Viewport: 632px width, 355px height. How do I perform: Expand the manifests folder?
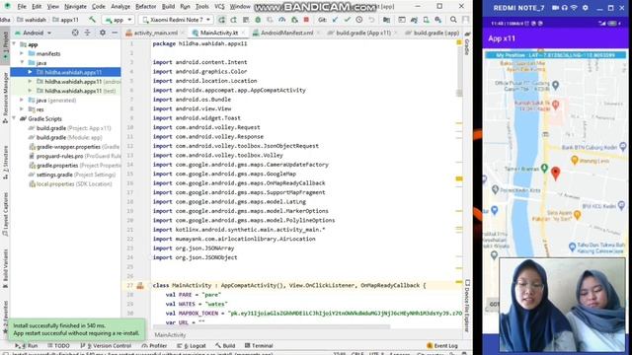(x=22, y=53)
